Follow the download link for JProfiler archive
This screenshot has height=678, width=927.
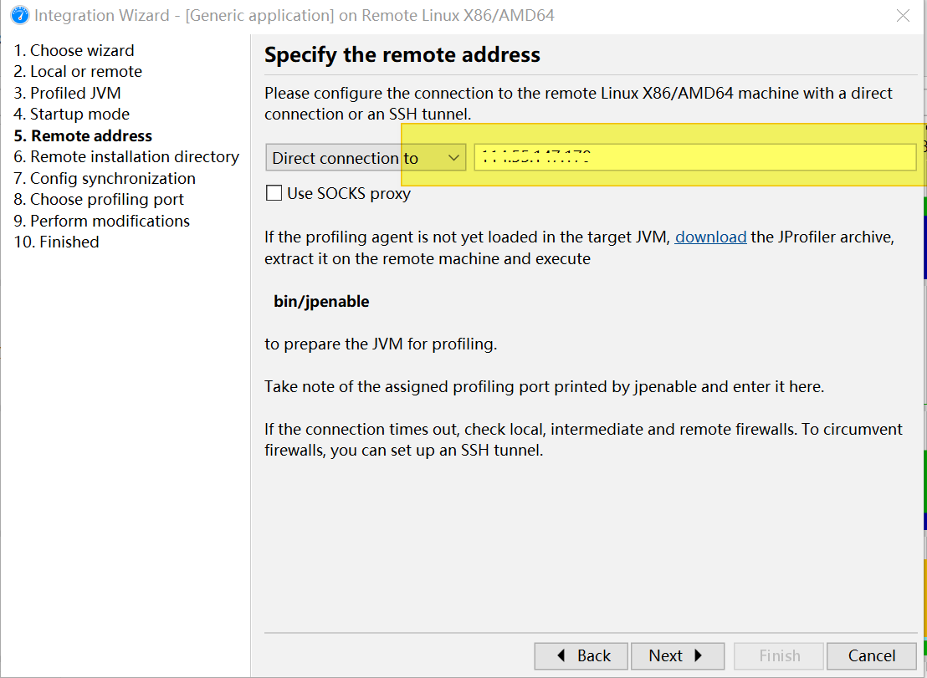coord(710,237)
